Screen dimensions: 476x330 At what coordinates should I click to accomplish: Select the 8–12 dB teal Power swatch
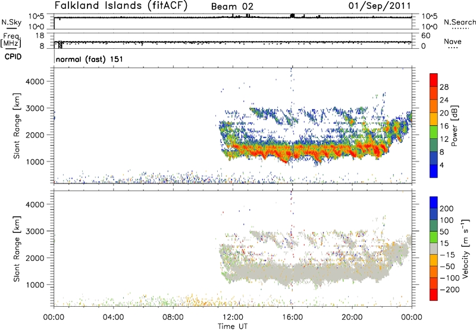434,145
